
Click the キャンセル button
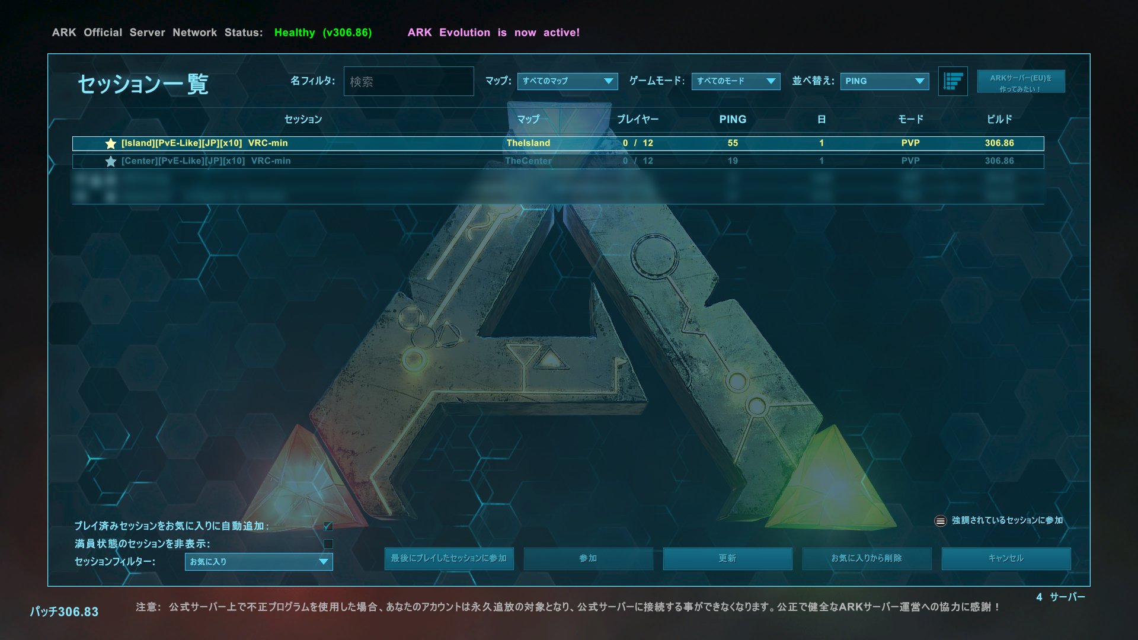click(x=1006, y=559)
